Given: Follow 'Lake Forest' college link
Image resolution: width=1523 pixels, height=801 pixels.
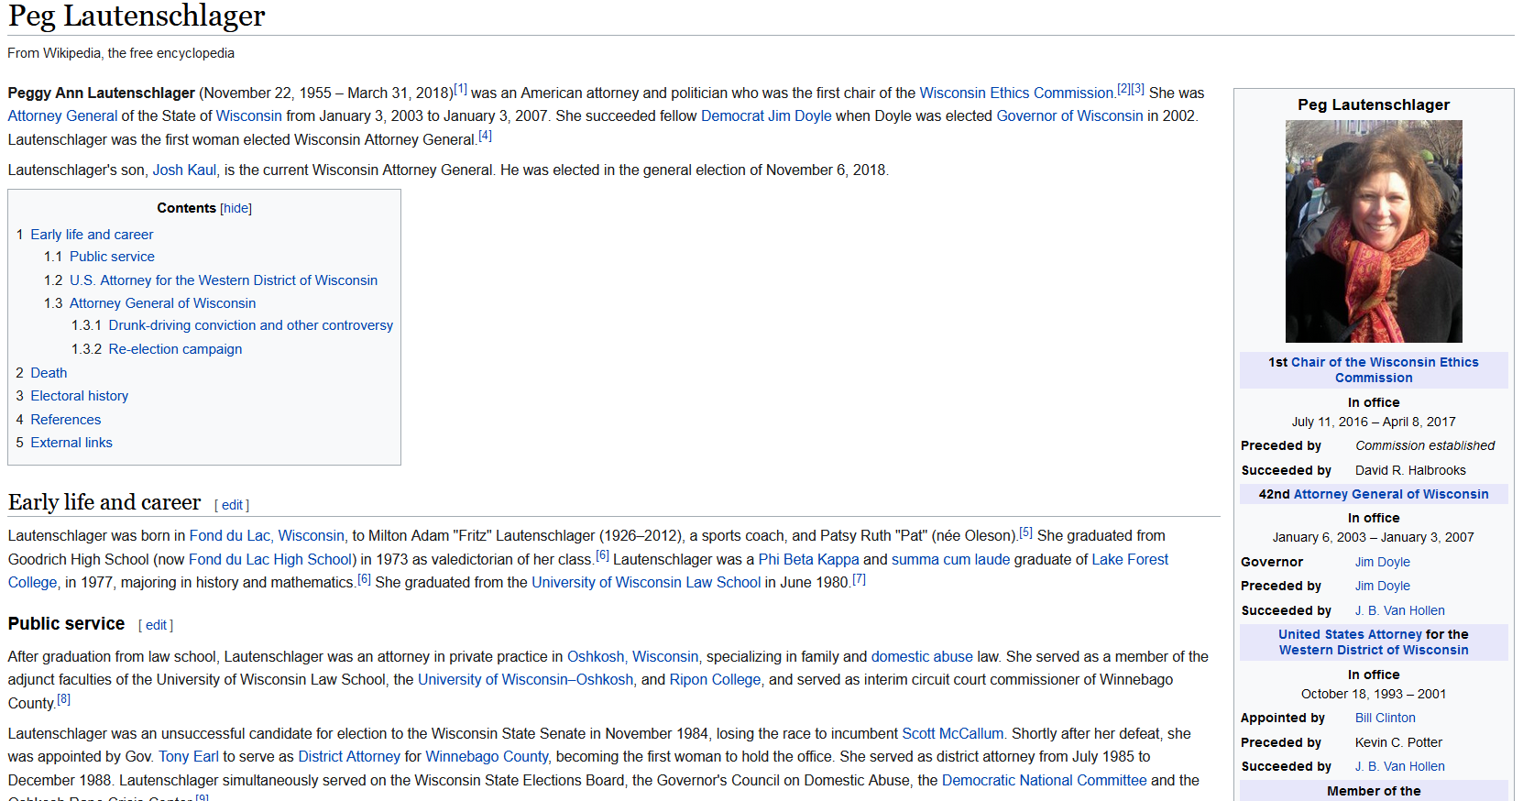Looking at the screenshot, I should [x=1130, y=560].
